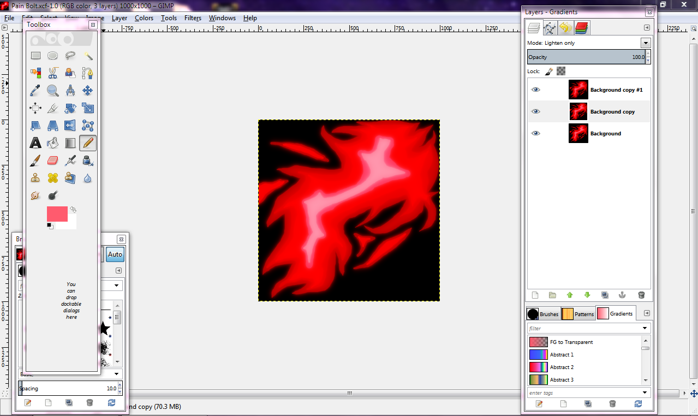This screenshot has height=416, width=698.
Task: Click the foreground pink color swatch
Action: (57, 213)
